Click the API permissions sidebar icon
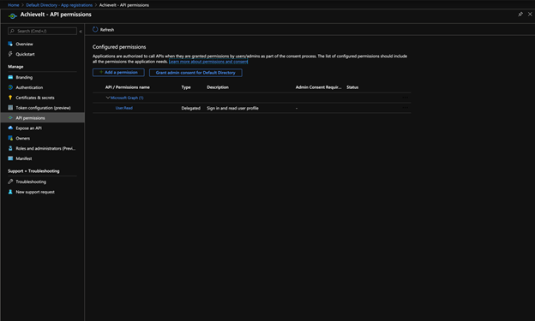Viewport: 535px width, 321px height. 10,118
